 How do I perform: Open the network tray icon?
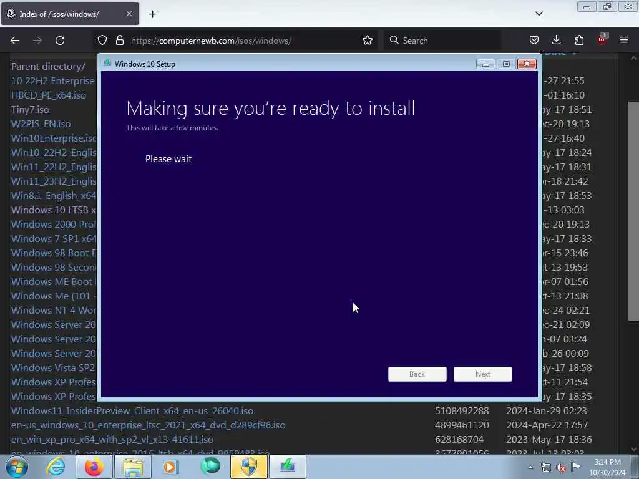(545, 467)
